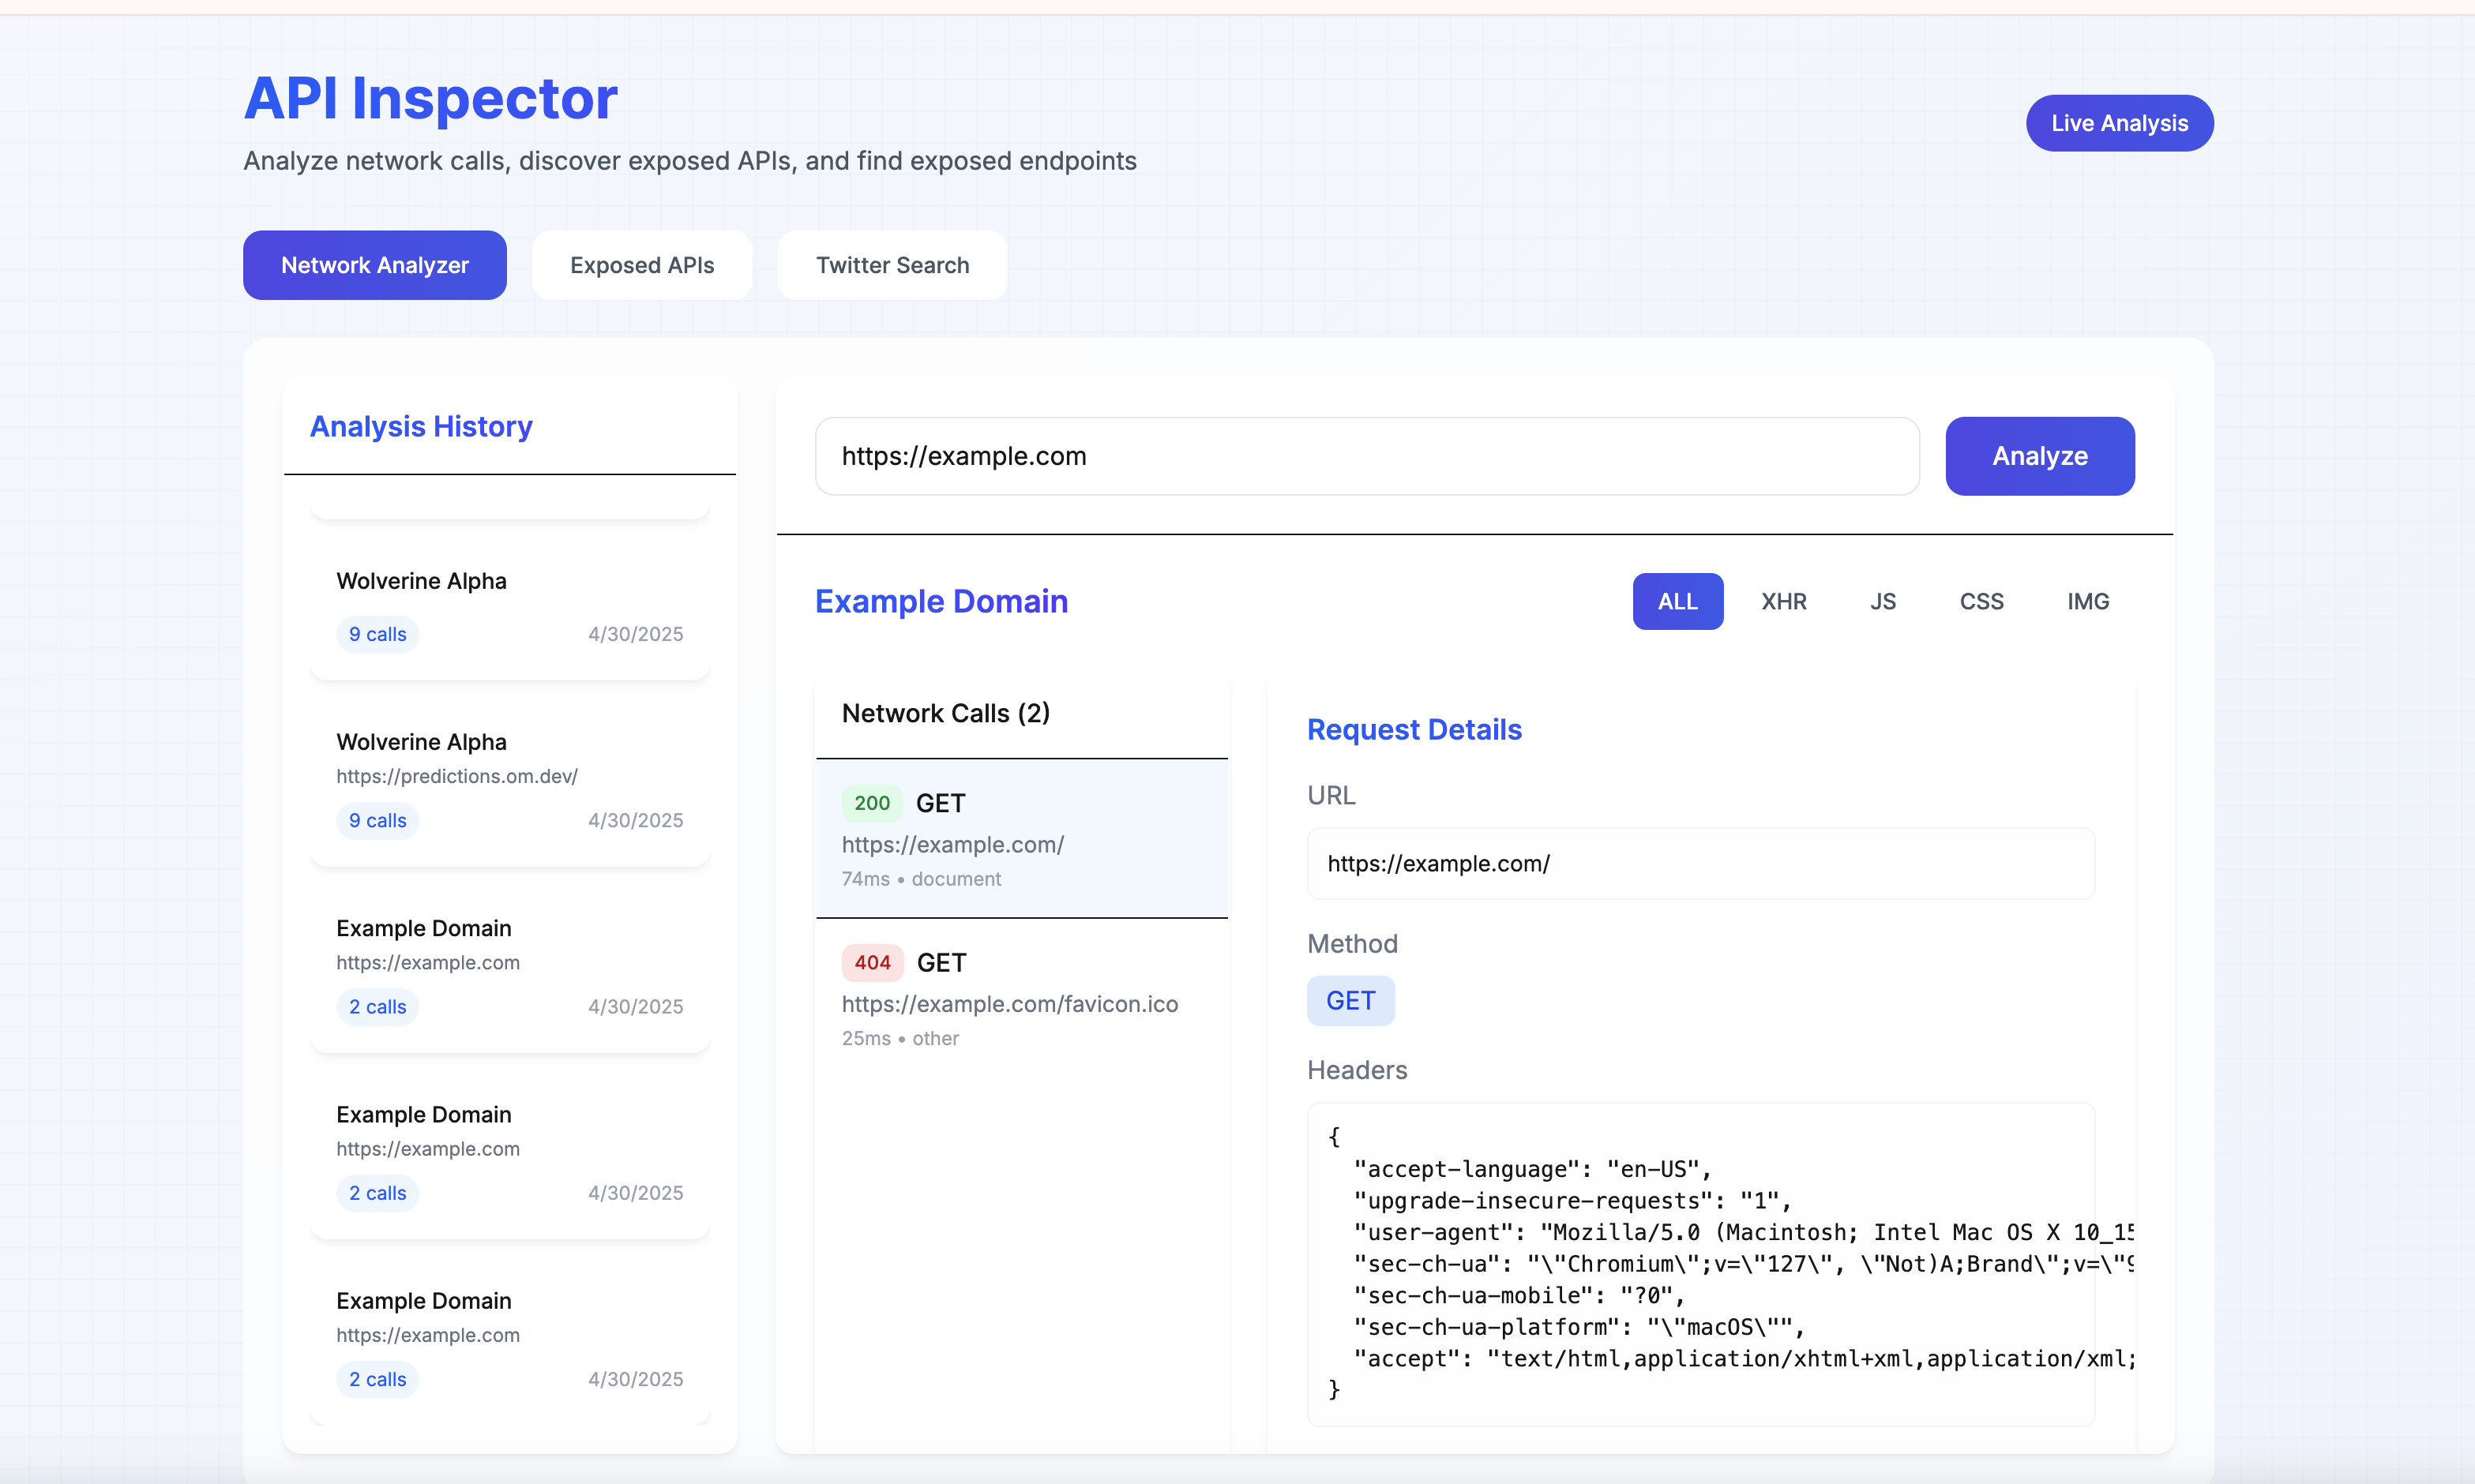The image size is (2475, 1484).
Task: Open the Twitter Search tab
Action: point(892,265)
